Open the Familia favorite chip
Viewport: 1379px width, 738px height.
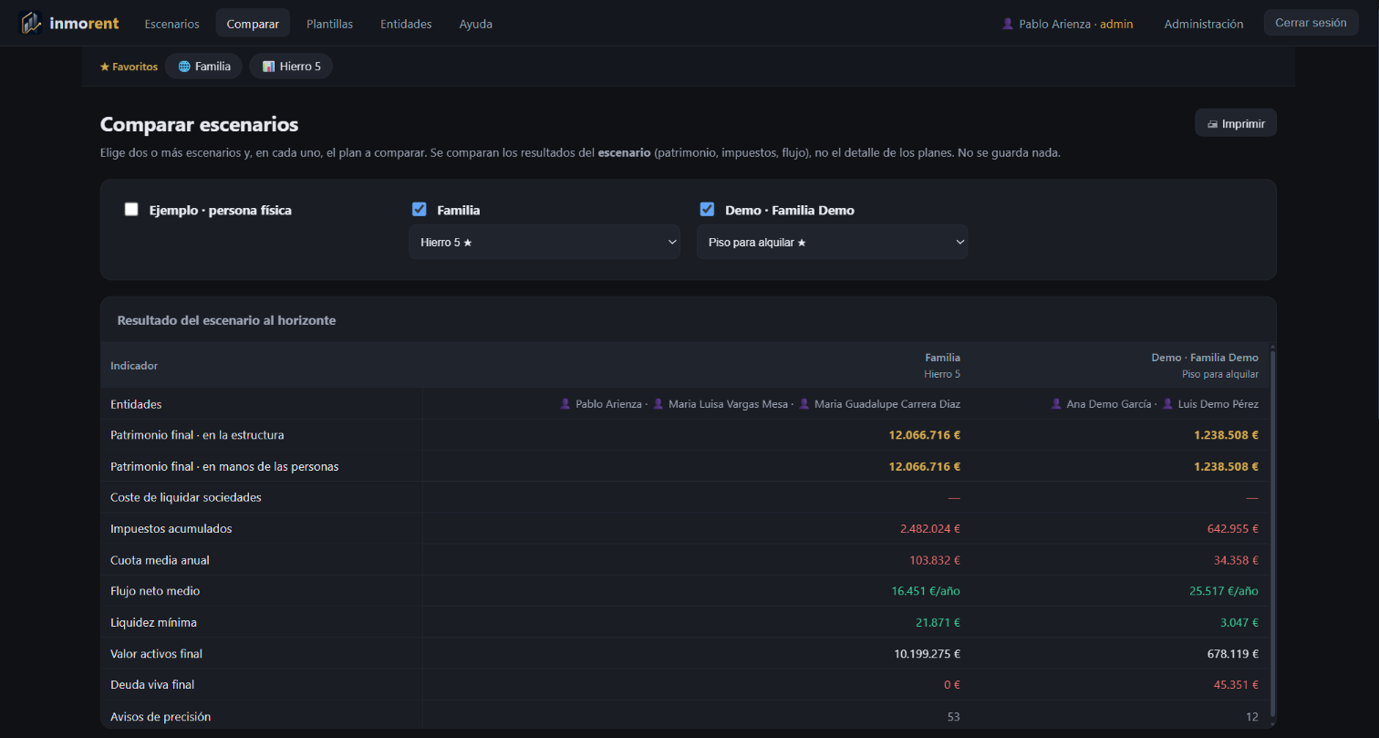click(204, 67)
